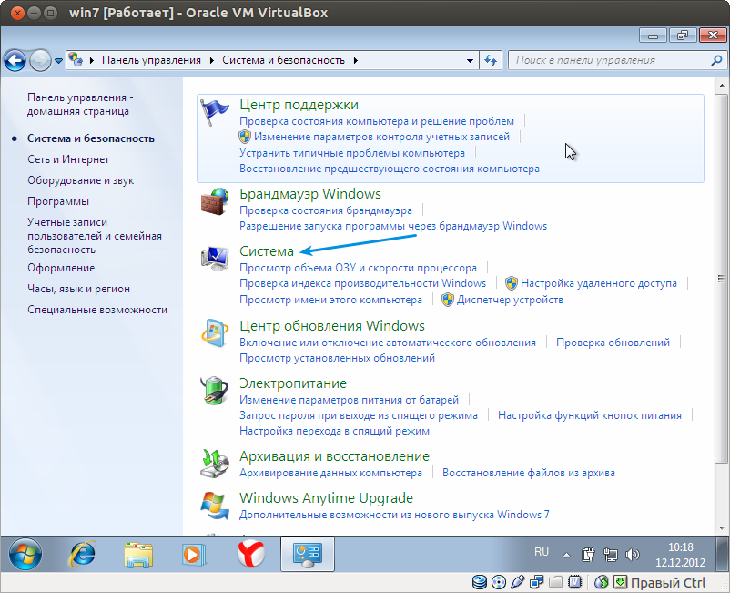Click the VirtualBox shared folders status icon
This screenshot has height=593, width=730.
point(556,582)
